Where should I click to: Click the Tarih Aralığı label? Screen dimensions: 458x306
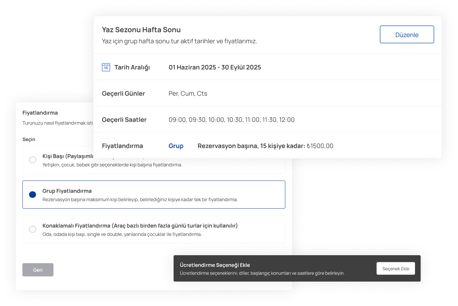(x=132, y=67)
